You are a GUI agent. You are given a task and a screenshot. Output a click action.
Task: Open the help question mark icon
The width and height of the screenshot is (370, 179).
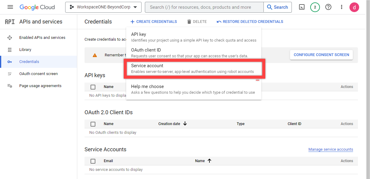pos(328,7)
